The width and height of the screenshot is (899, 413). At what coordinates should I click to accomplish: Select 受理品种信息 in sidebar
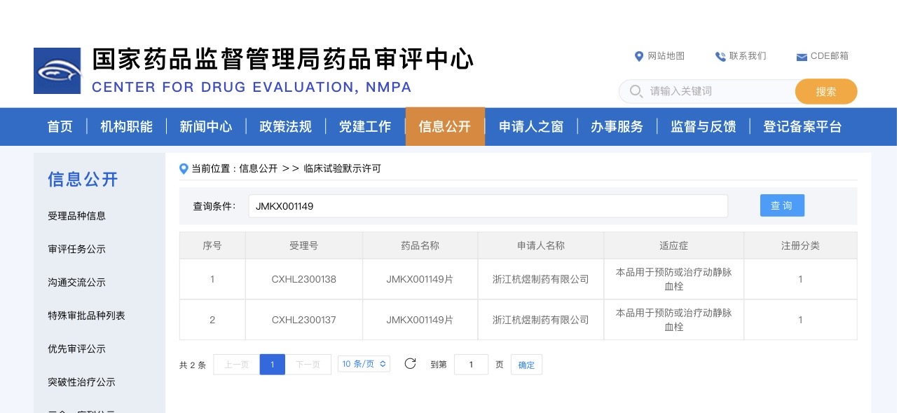point(77,216)
